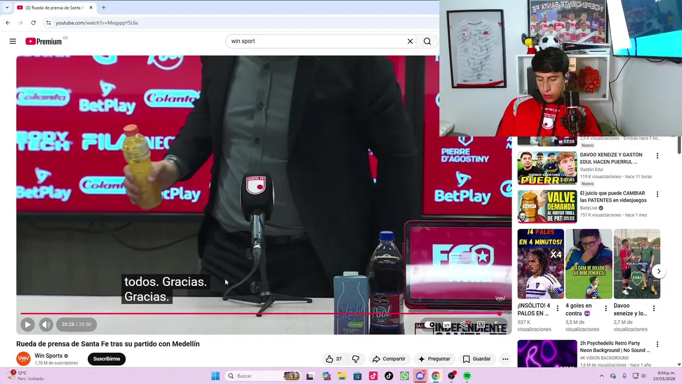
Task: Open more actions below the video
Action: point(505,359)
